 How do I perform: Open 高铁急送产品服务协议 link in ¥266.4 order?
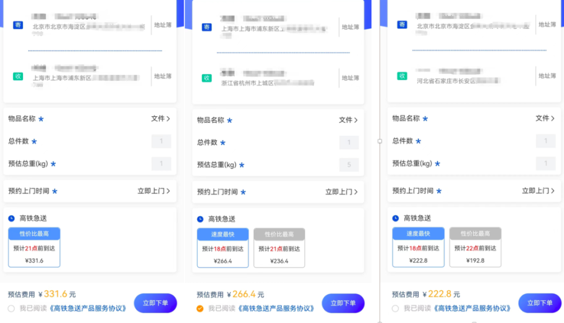click(276, 308)
